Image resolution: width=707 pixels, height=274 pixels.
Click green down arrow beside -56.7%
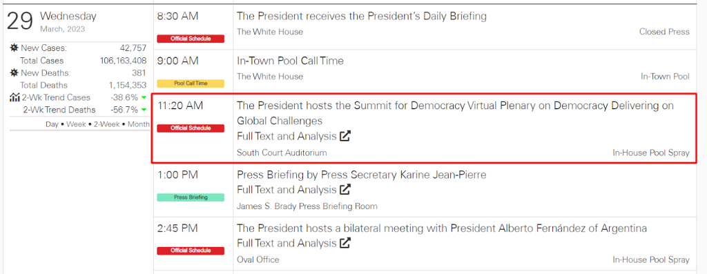(x=144, y=110)
